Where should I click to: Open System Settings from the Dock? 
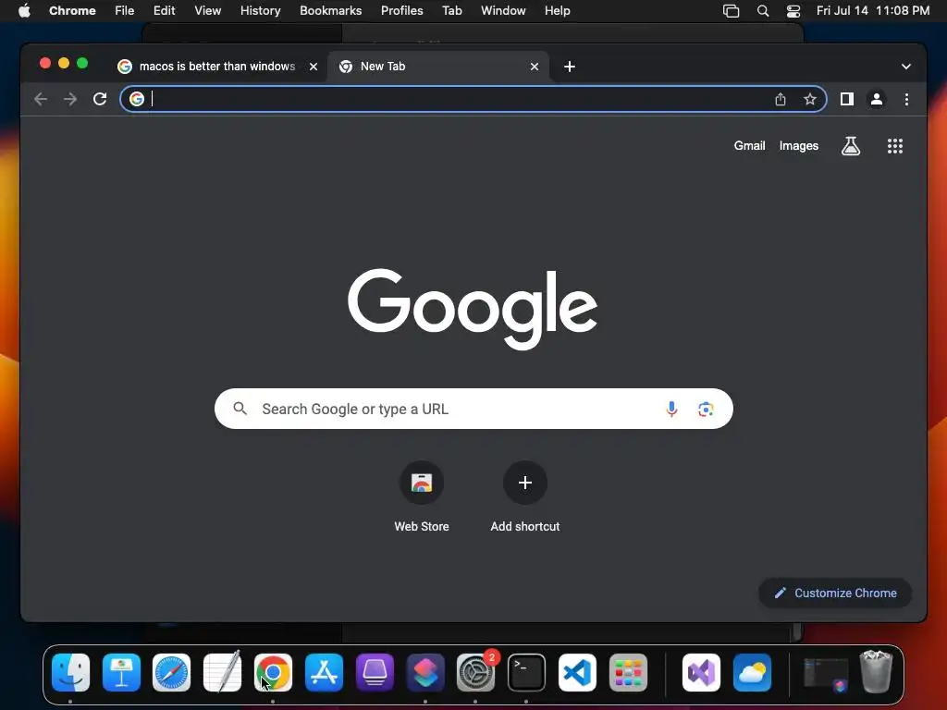click(x=476, y=673)
